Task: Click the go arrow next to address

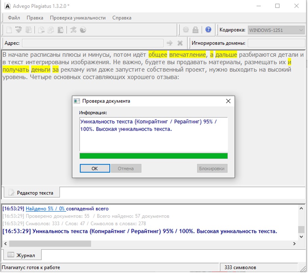Action: pos(170,43)
